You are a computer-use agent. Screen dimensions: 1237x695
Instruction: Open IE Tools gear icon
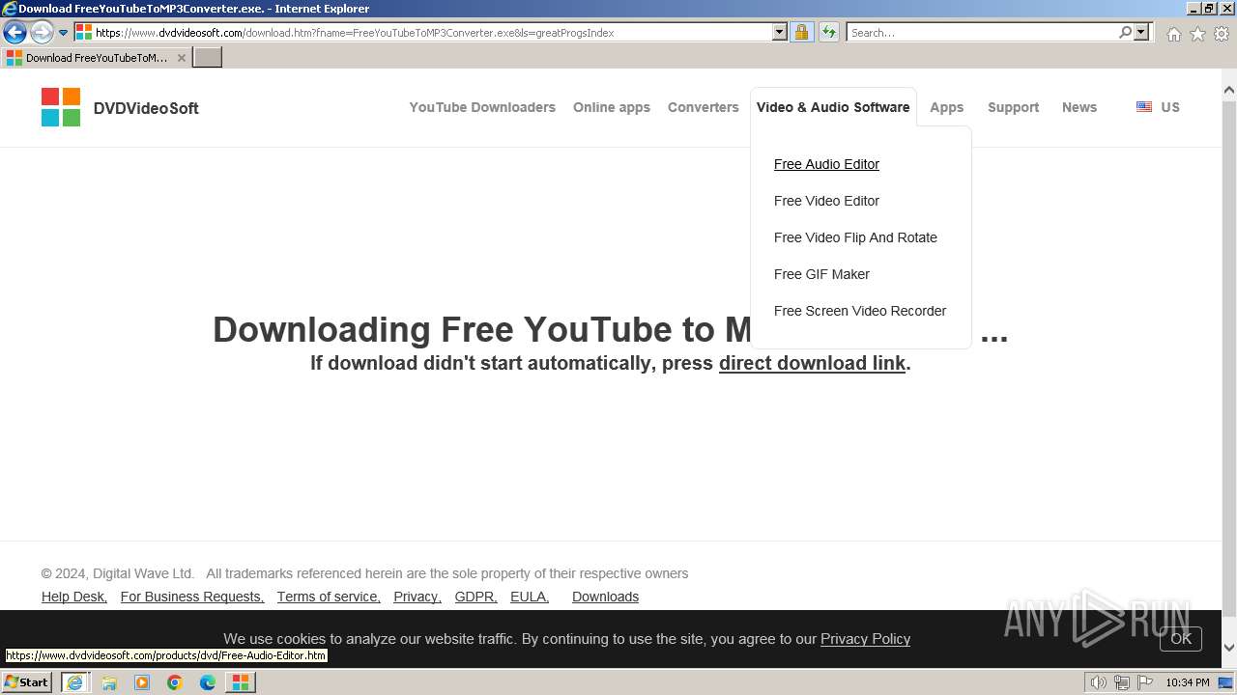pos(1222,34)
